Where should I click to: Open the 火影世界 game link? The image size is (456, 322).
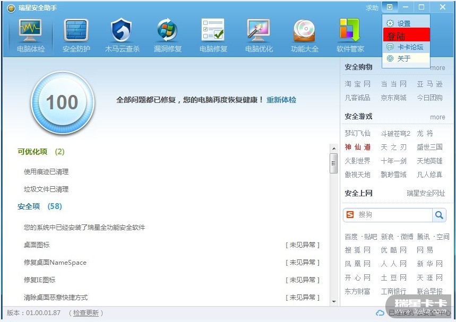click(x=357, y=161)
